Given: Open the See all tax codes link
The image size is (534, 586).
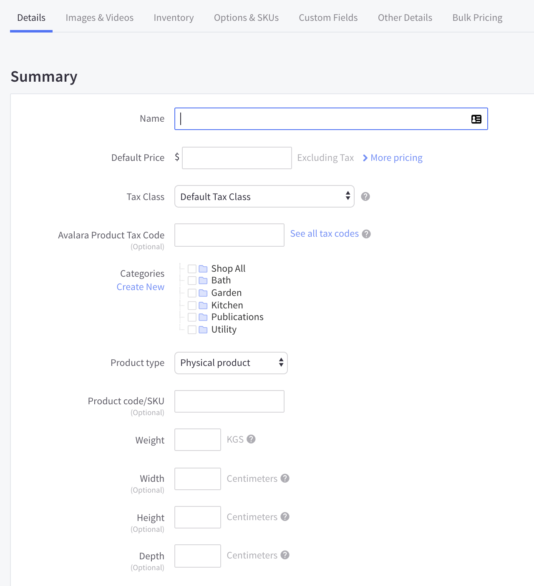Looking at the screenshot, I should point(324,234).
